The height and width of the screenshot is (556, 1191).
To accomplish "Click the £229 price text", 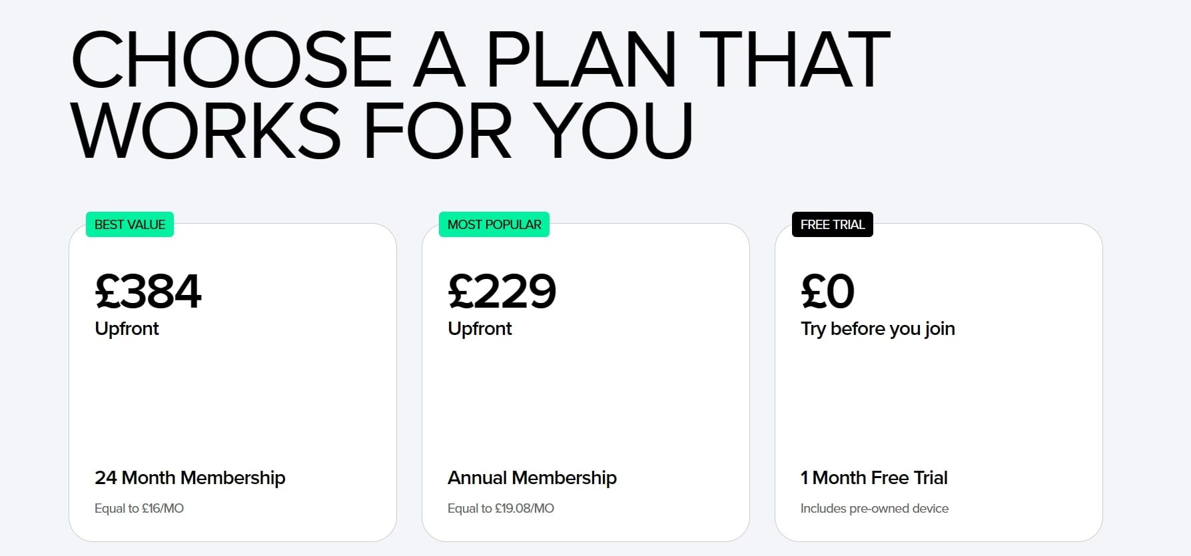I will click(x=502, y=292).
